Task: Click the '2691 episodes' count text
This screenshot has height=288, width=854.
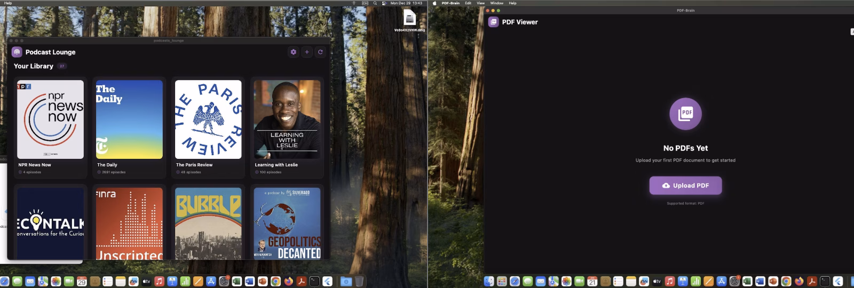Action: (114, 172)
